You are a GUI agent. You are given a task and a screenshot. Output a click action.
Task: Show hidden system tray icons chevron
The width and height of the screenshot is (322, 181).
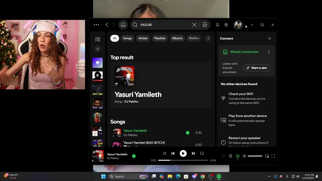[x=269, y=176]
